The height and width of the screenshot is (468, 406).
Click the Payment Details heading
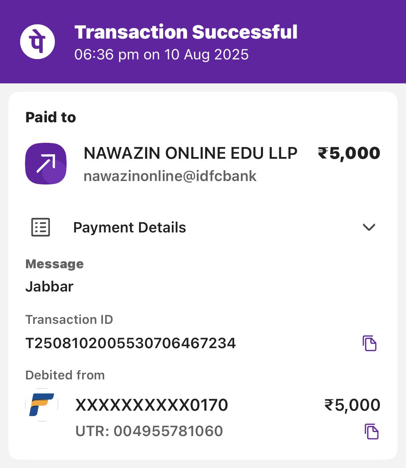coord(129,228)
